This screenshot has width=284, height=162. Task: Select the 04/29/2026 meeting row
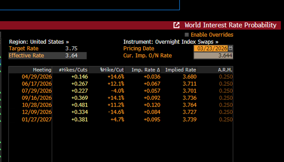(37, 77)
